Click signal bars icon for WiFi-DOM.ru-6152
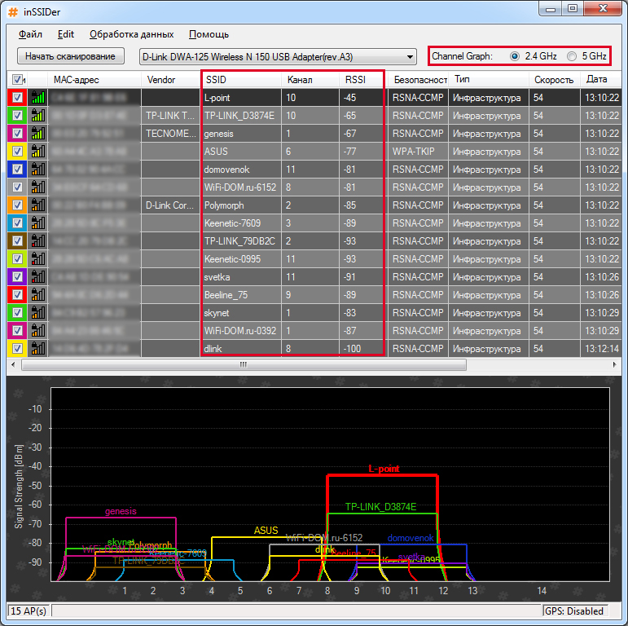Image resolution: width=628 pixels, height=626 pixels. (x=38, y=187)
